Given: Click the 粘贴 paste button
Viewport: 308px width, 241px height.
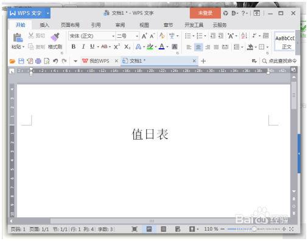Looking at the screenshot, I should click(x=18, y=41).
